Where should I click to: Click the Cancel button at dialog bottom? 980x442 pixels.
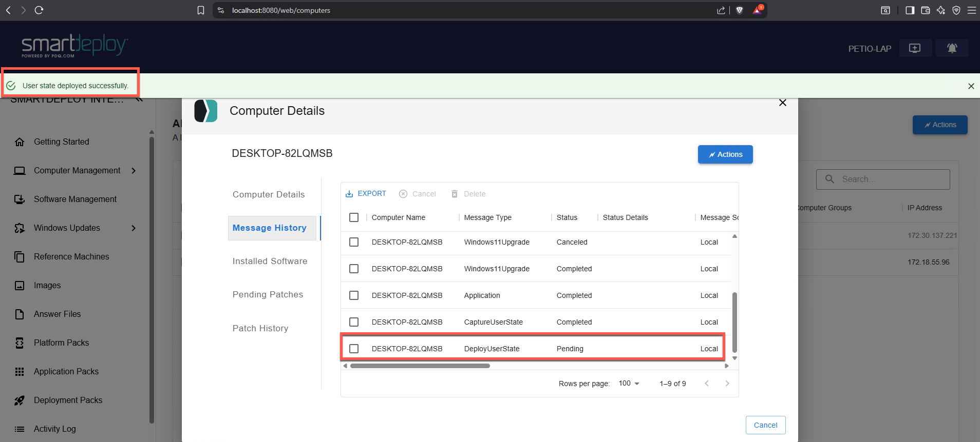[765, 425]
